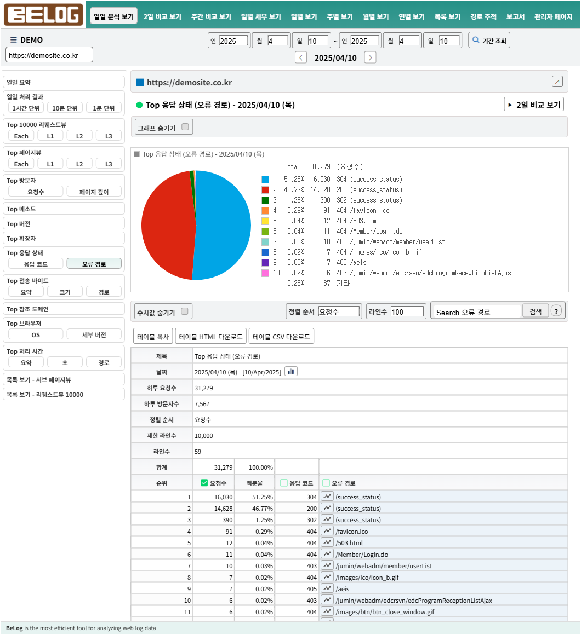Select sidebar 응답 코드 under Top 응답 상태

tap(36, 264)
